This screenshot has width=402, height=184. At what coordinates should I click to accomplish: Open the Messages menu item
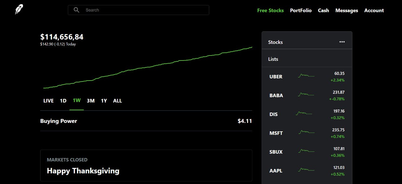click(347, 10)
